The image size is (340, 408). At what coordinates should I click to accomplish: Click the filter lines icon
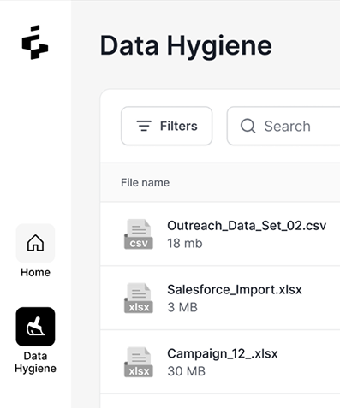(x=144, y=126)
